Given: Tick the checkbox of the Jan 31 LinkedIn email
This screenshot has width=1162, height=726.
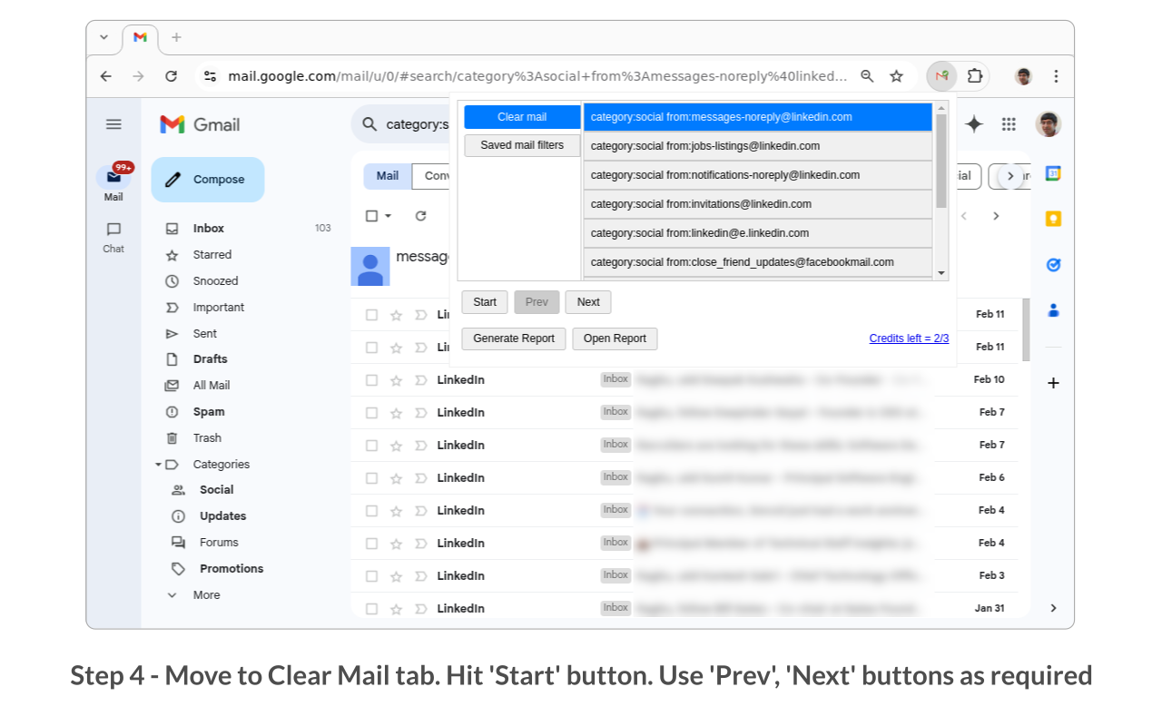Looking at the screenshot, I should click(371, 609).
